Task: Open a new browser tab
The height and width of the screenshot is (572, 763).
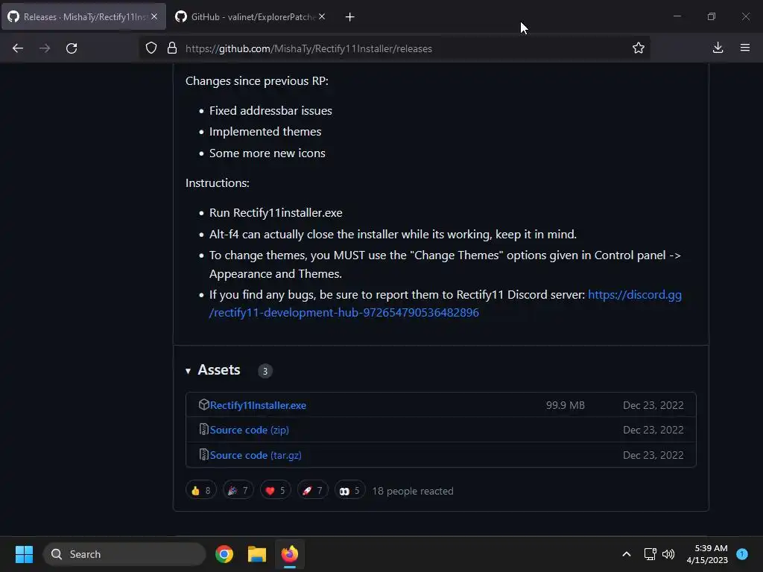Action: [349, 17]
